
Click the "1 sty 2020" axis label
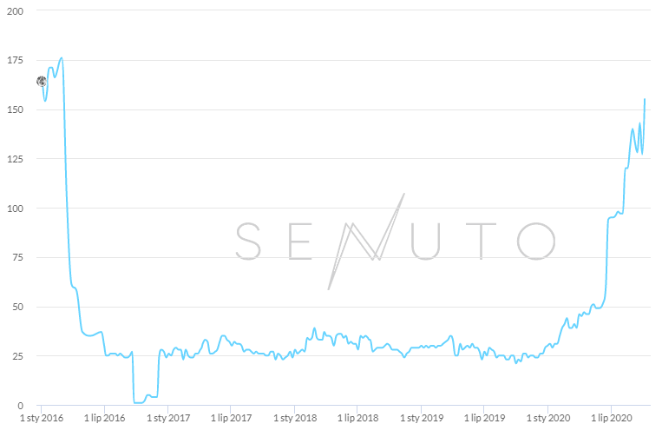coord(547,418)
